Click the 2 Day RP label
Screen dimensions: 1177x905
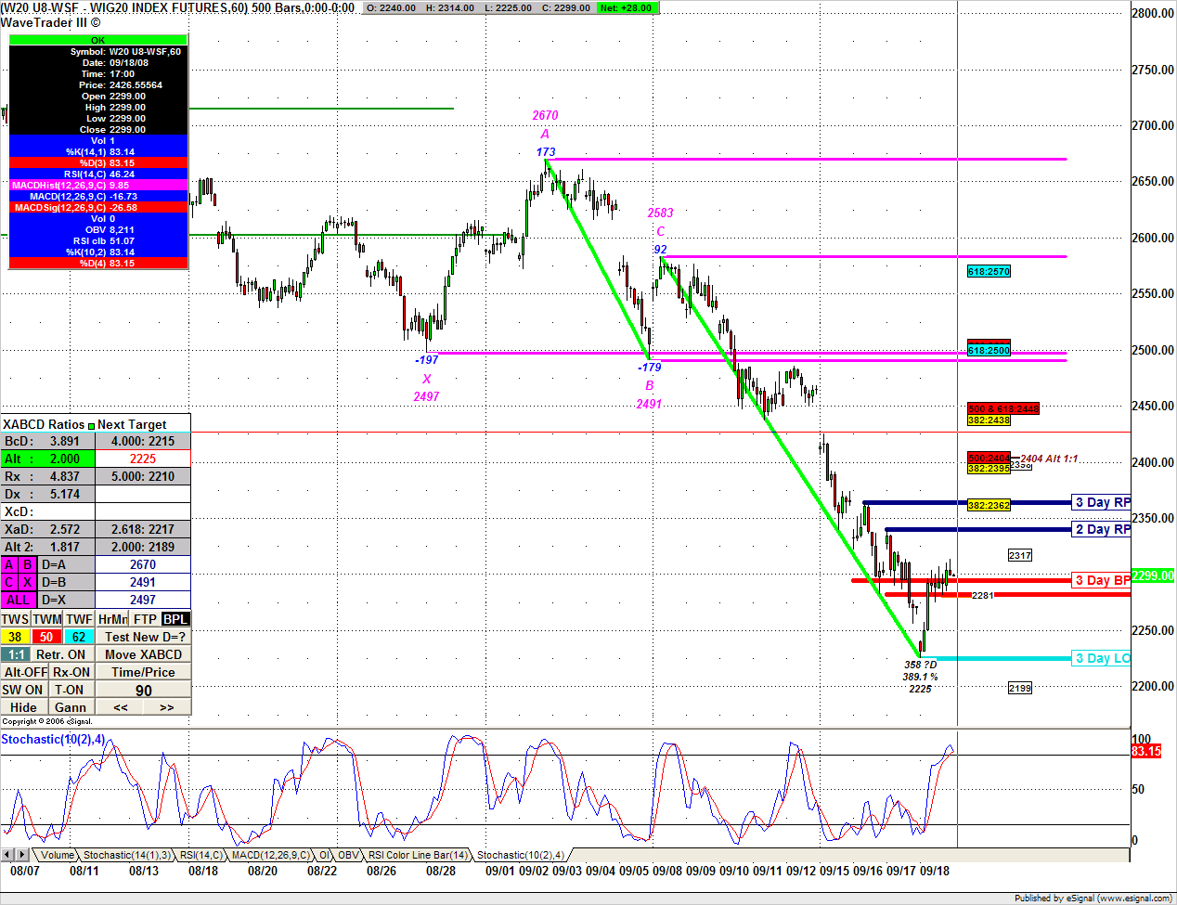1102,529
